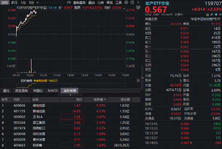Click the white volume spike near 10:00
This screenshot has width=222, height=149.
pos(31,66)
